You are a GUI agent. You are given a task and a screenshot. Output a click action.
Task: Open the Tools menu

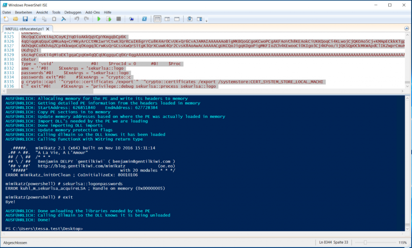tap(56, 12)
